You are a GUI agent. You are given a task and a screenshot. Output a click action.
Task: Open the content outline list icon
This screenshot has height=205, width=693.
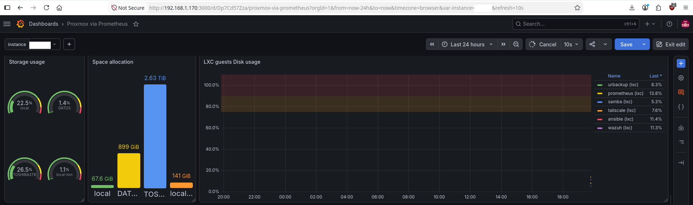[681, 142]
